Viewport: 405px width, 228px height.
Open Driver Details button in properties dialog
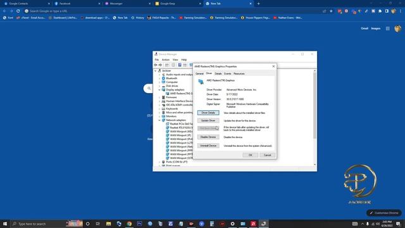pyautogui.click(x=208, y=113)
